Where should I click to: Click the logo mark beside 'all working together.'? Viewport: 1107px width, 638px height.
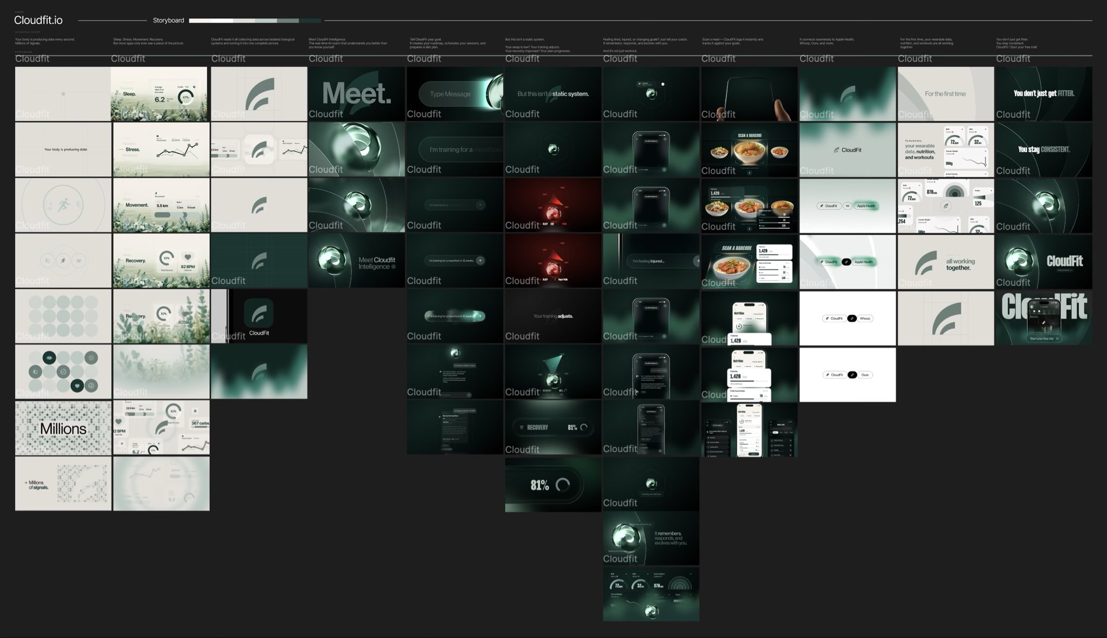pyautogui.click(x=925, y=262)
